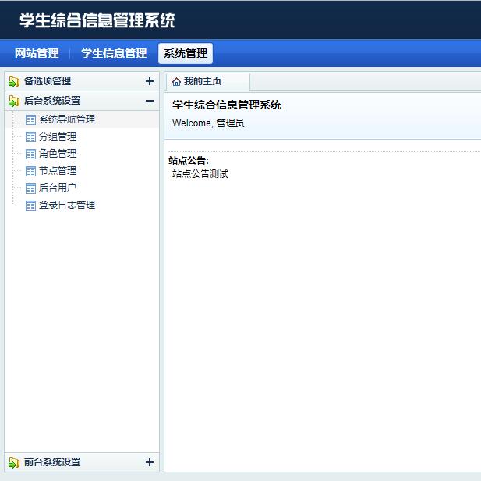481x481 pixels.
Task: Click the home icon on 我的主页 tab
Action: coord(176,81)
